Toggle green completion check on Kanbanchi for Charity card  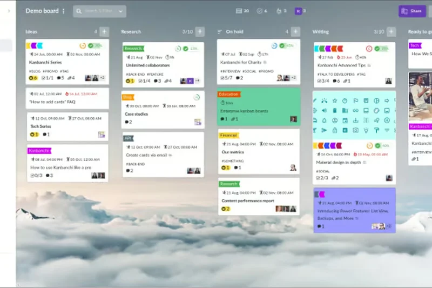point(282,46)
